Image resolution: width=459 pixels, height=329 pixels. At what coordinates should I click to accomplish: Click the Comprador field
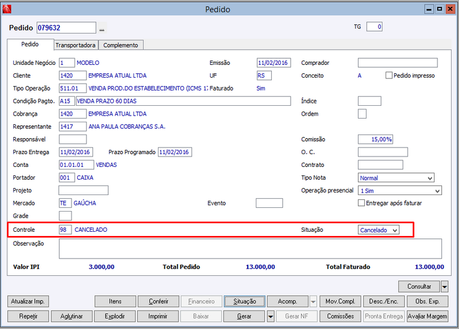398,63
